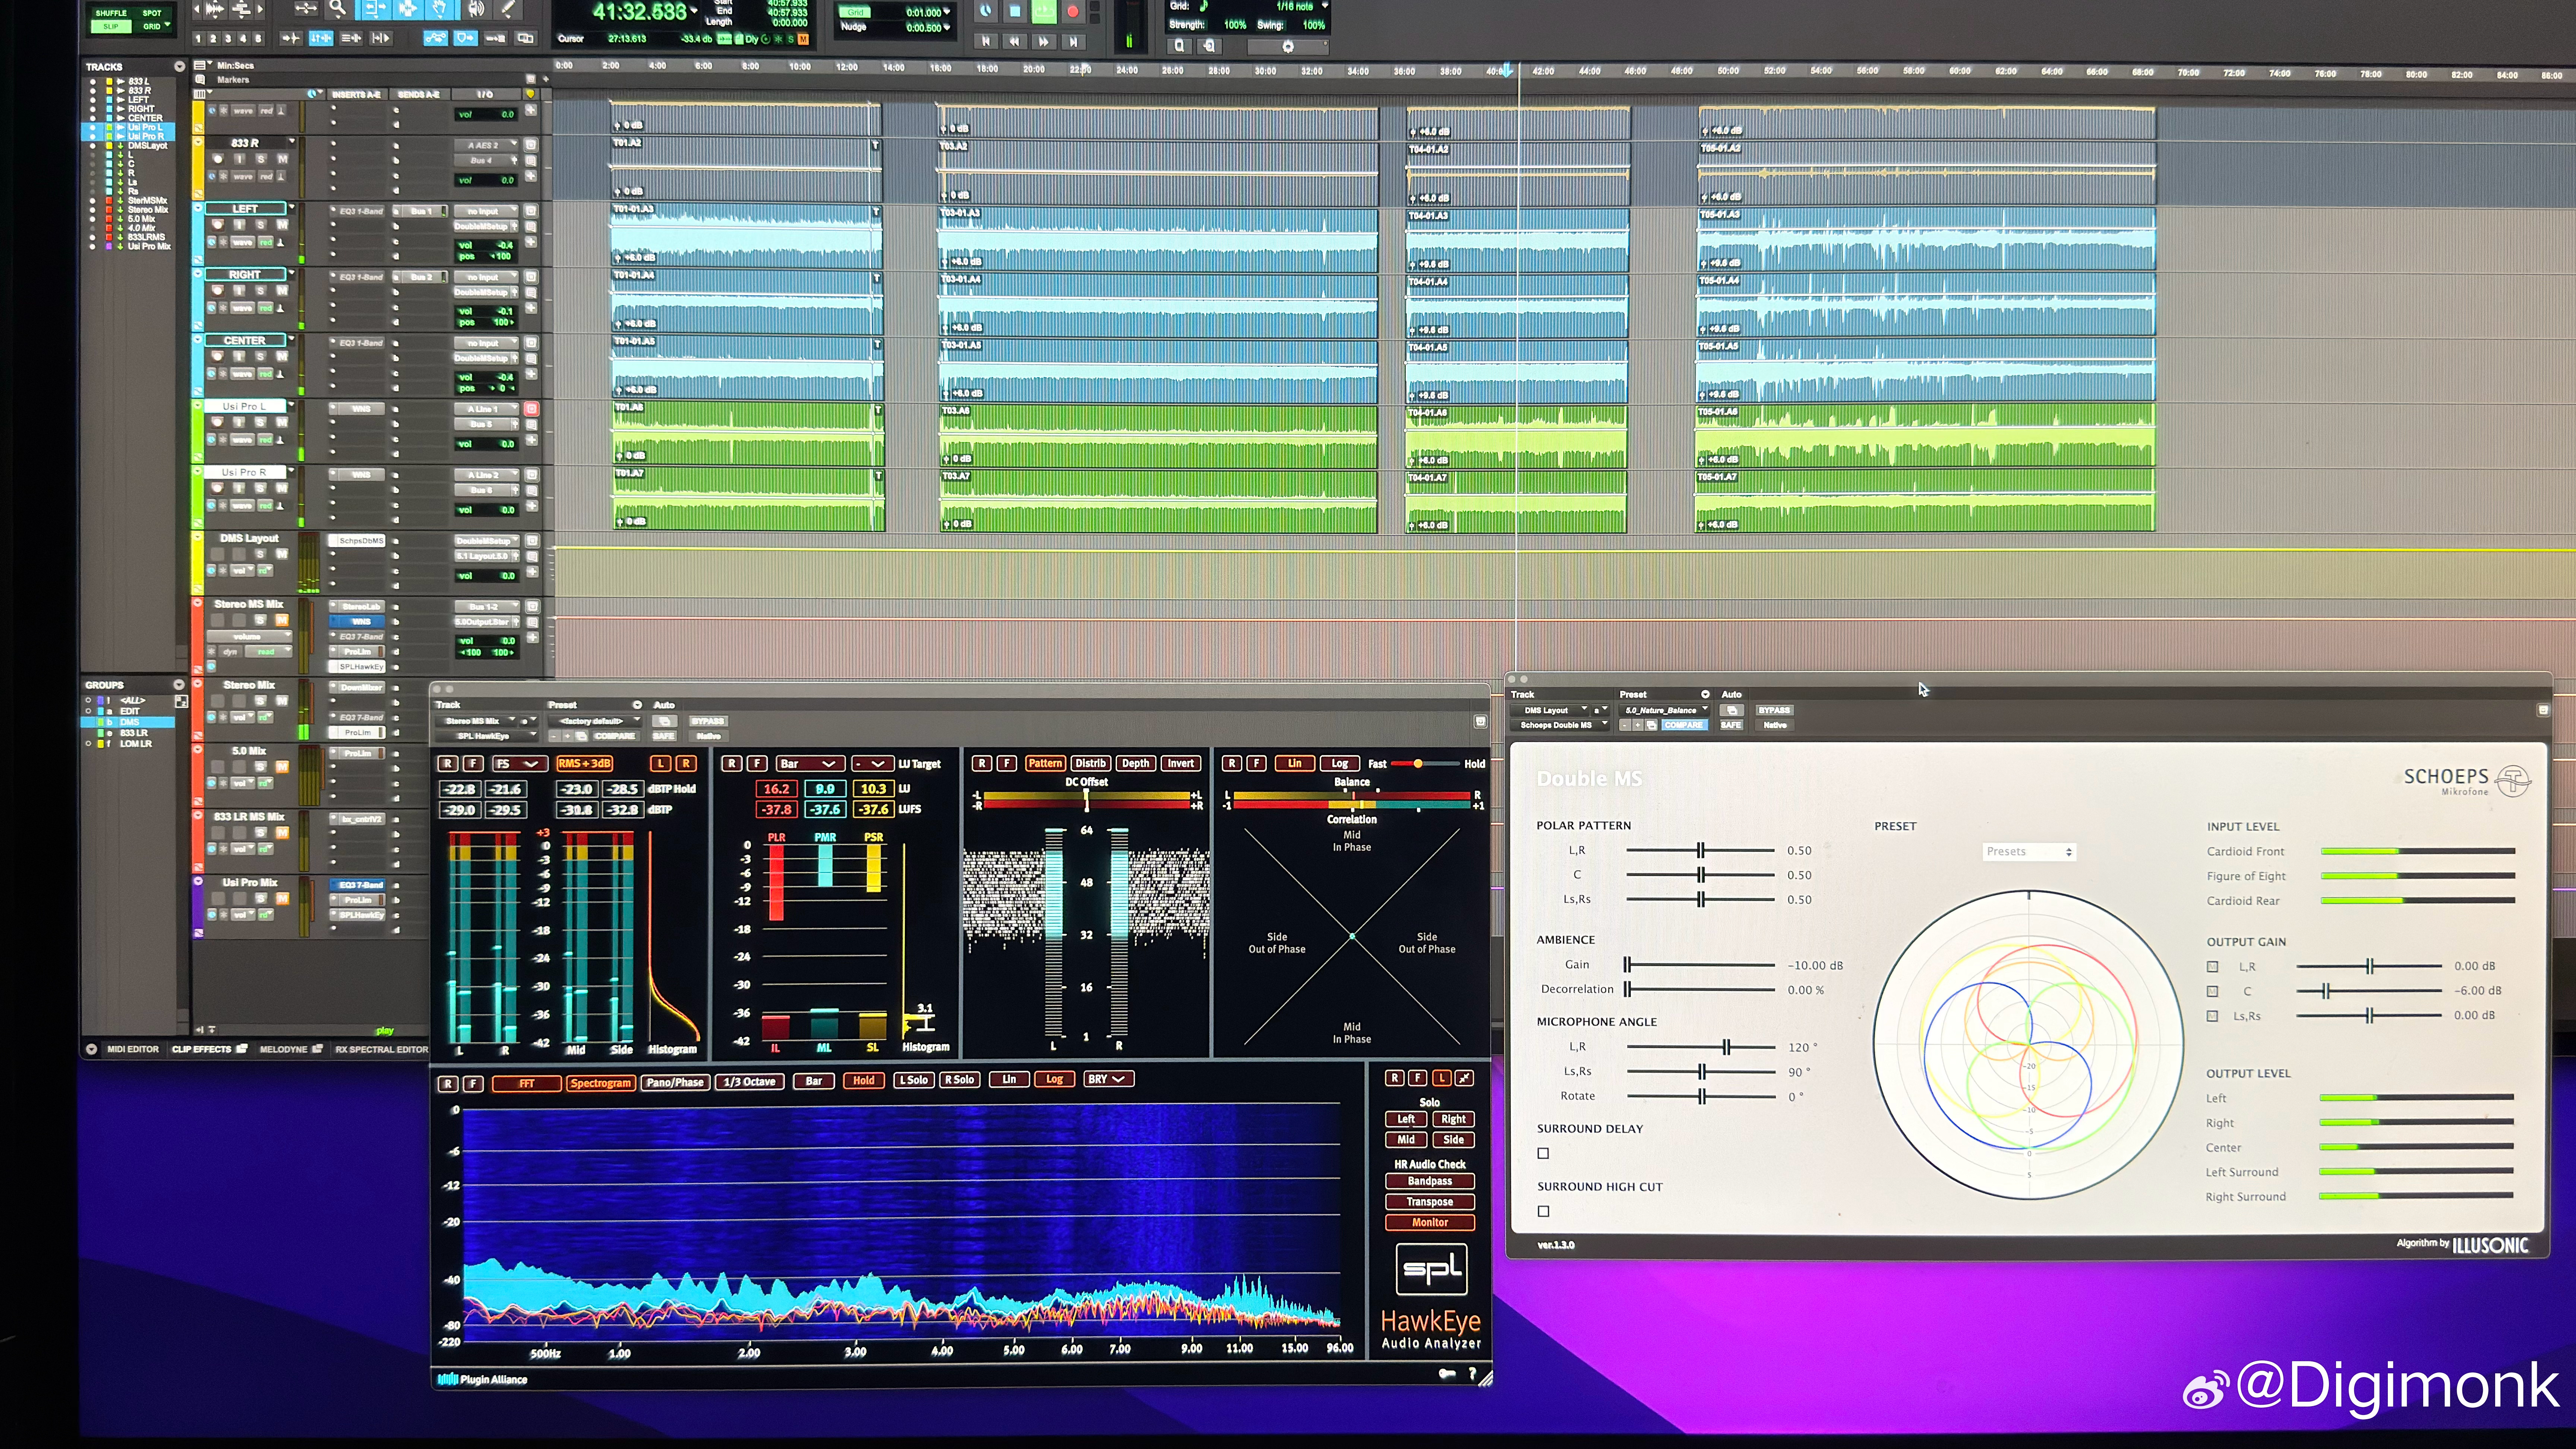Enable the Surround Delay checkbox

pyautogui.click(x=1543, y=1153)
